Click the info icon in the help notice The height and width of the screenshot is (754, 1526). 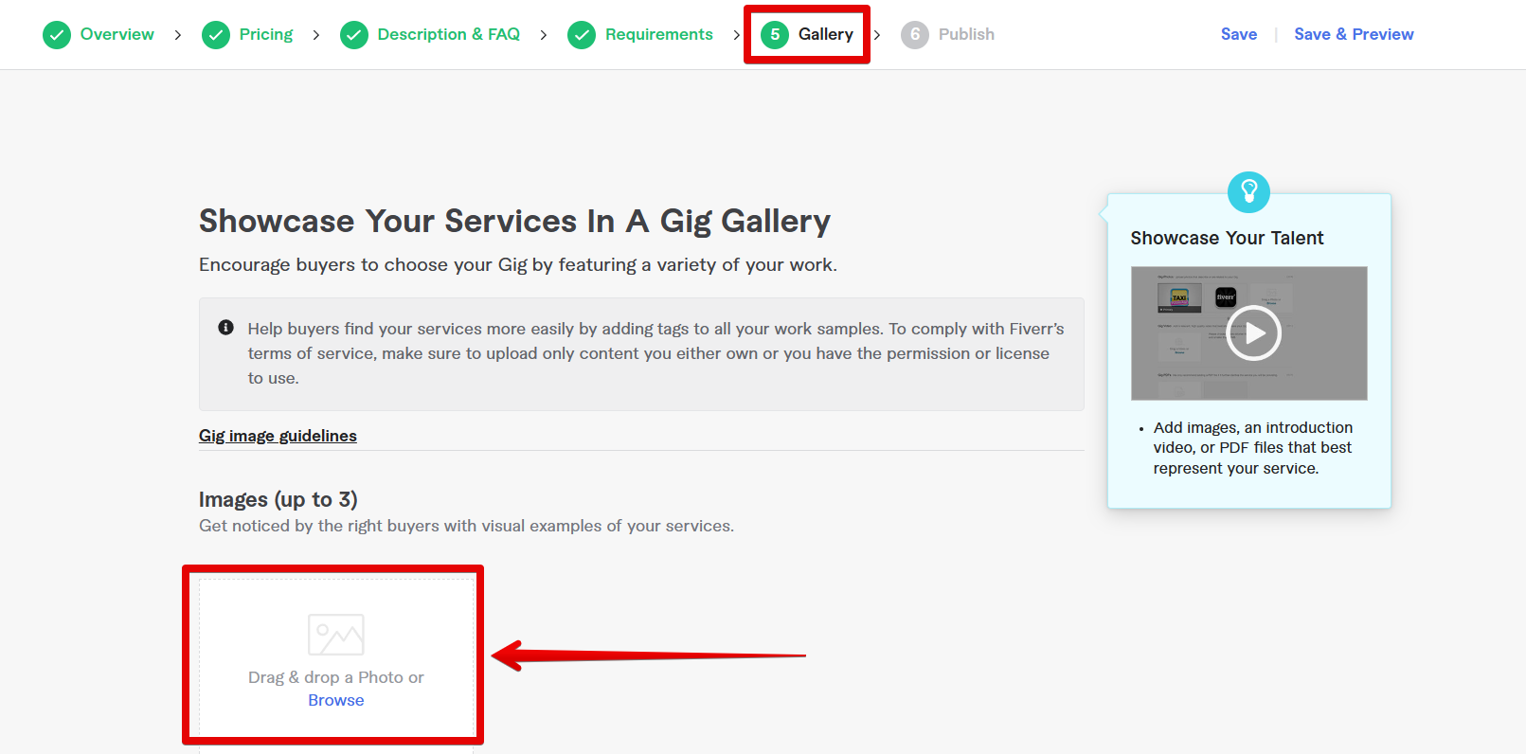[225, 328]
